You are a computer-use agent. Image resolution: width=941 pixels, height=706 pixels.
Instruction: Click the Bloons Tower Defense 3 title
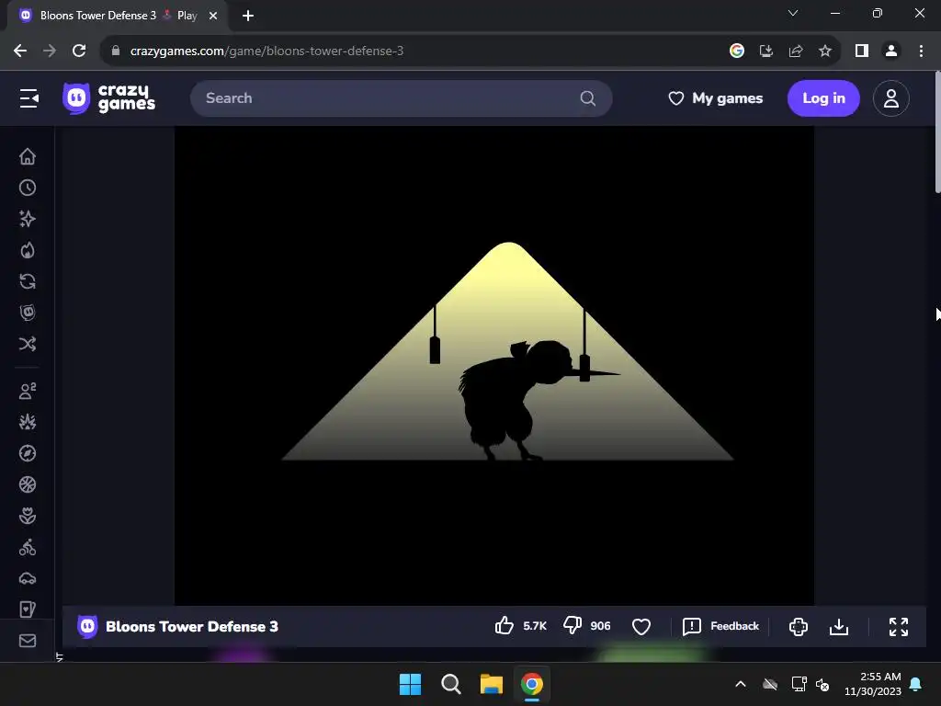(x=191, y=627)
